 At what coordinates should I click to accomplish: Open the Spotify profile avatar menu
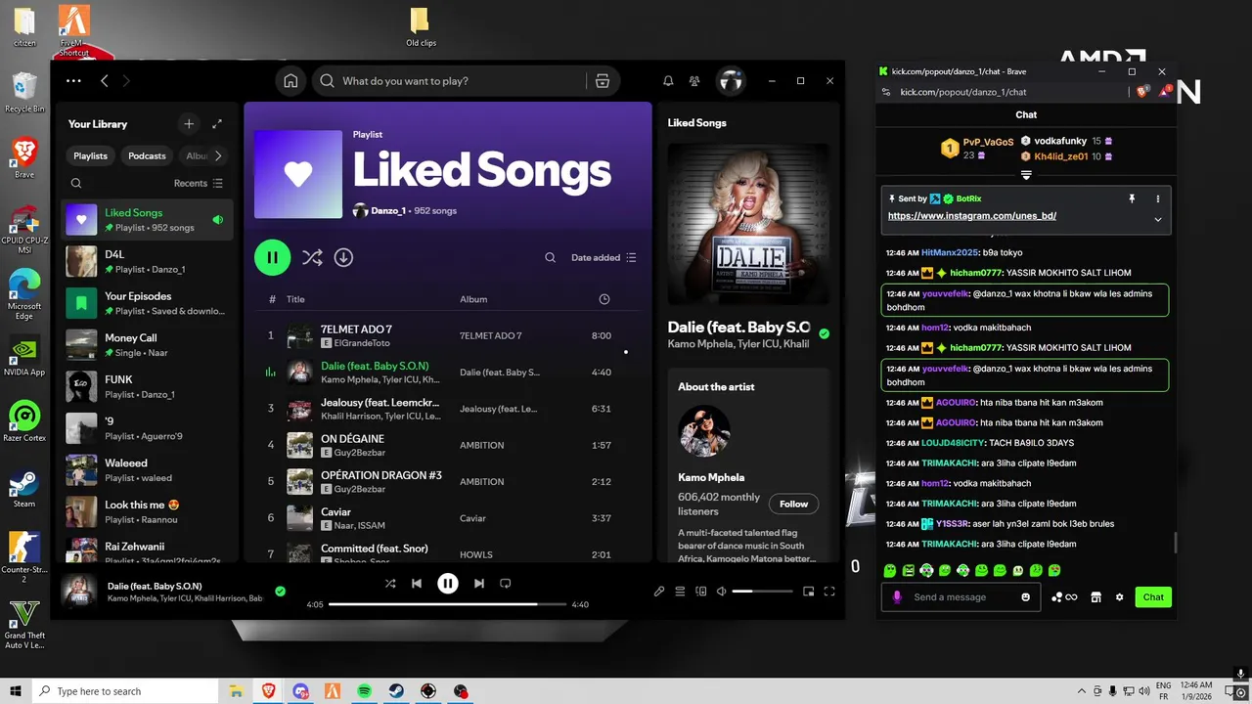[x=731, y=81]
